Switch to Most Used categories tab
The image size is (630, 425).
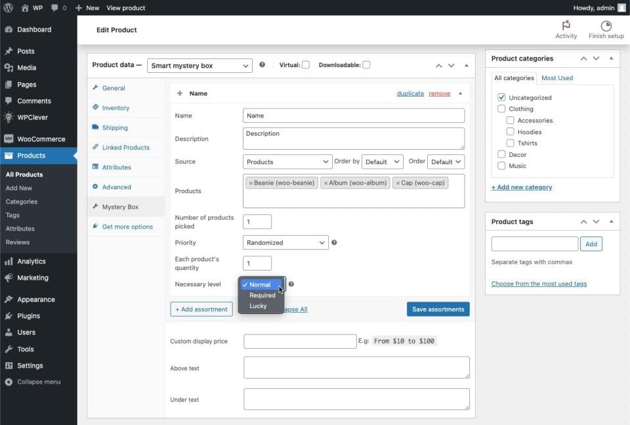[x=557, y=78]
